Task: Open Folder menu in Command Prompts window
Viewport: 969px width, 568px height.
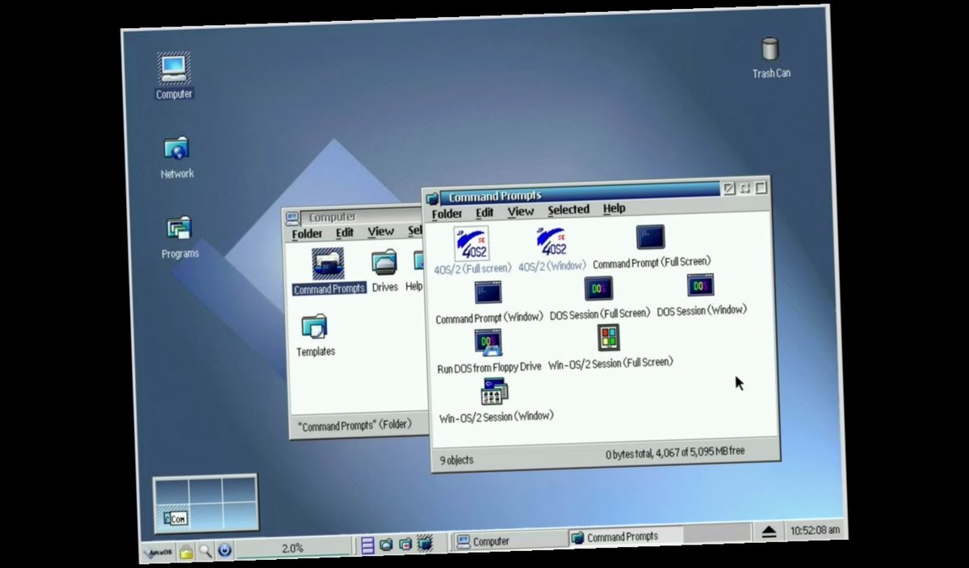Action: (447, 214)
